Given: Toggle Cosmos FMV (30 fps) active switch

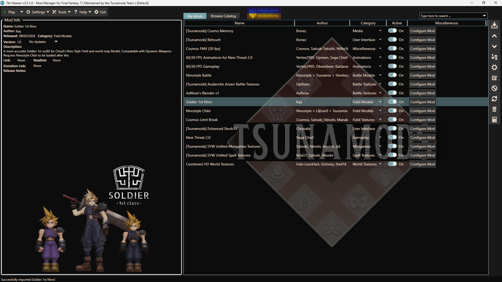Looking at the screenshot, I should pyautogui.click(x=392, y=48).
